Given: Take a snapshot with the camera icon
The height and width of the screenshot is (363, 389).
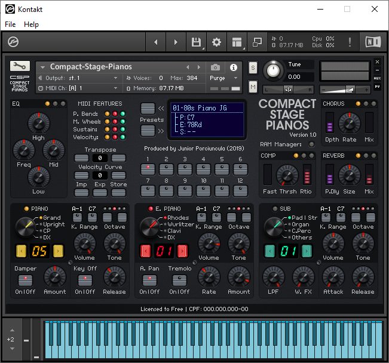Looking at the screenshot, I should click(x=215, y=67).
